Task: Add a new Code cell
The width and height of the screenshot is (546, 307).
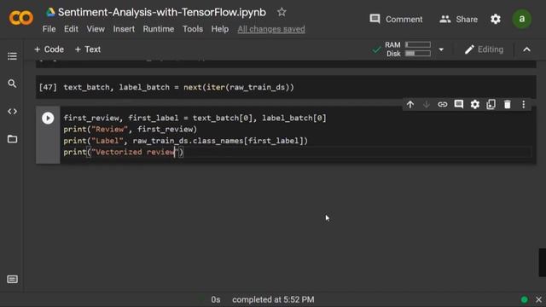Action: coord(49,49)
